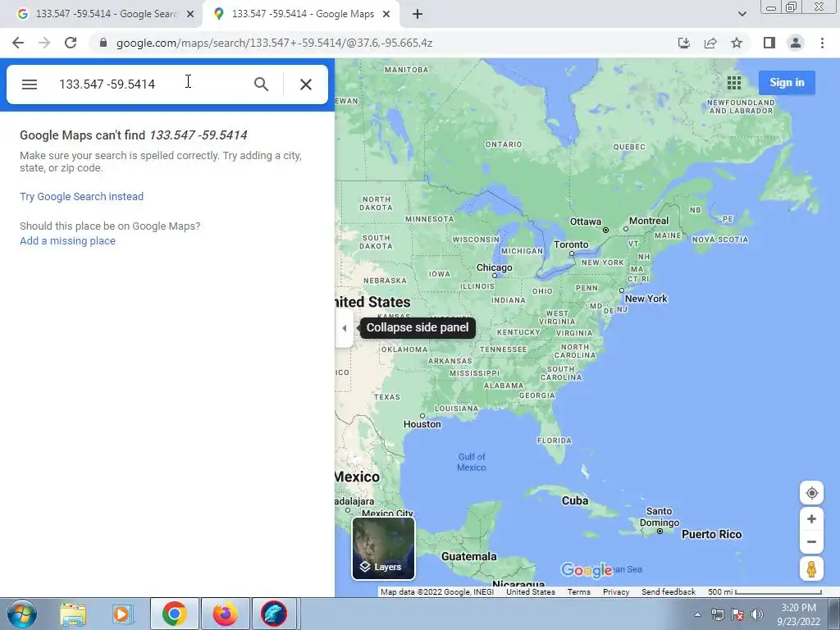Click the install app icon in address bar

tap(684, 43)
